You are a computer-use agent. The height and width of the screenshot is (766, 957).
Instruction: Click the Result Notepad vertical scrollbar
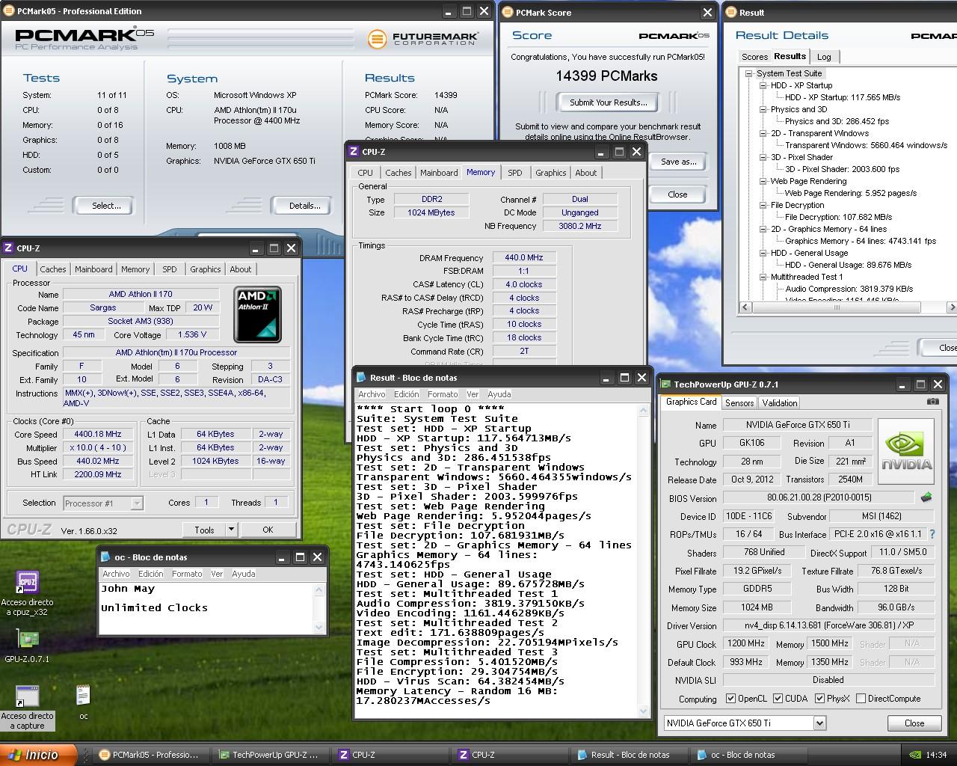click(644, 560)
